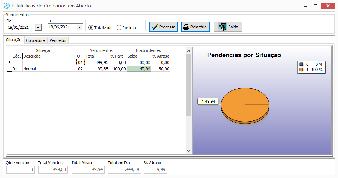Click the Cód. column header
The image size is (338, 178).
tap(17, 56)
